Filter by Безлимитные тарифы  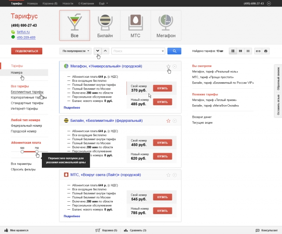tap(27, 92)
